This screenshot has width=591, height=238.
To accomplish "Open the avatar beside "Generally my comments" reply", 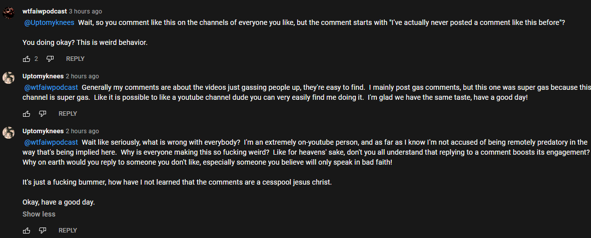I will pos(9,78).
